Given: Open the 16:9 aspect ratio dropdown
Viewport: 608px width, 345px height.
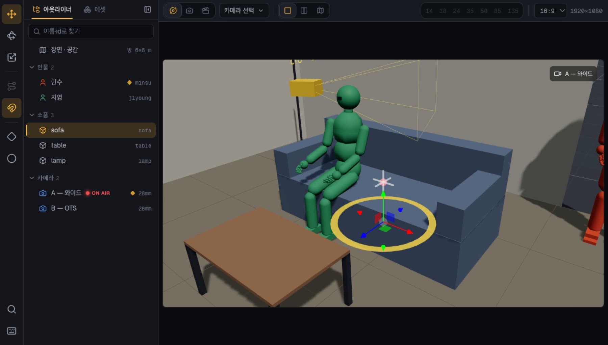Looking at the screenshot, I should point(551,11).
